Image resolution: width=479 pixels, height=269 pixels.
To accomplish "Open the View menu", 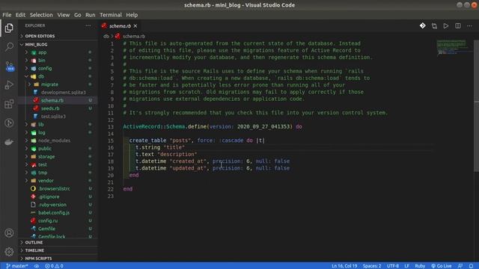I will [64, 15].
